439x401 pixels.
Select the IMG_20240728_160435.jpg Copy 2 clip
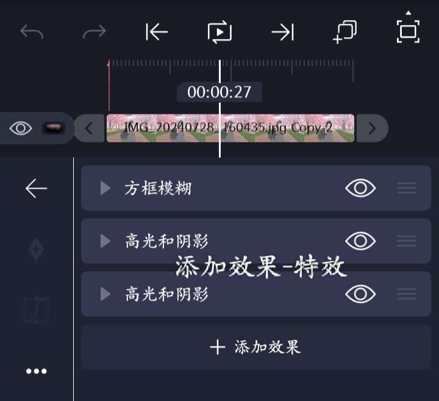[230, 128]
